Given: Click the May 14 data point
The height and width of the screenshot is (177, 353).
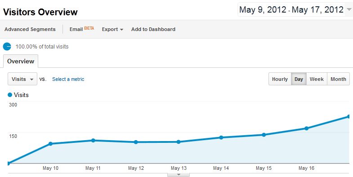Looking at the screenshot, I should tap(221, 137).
